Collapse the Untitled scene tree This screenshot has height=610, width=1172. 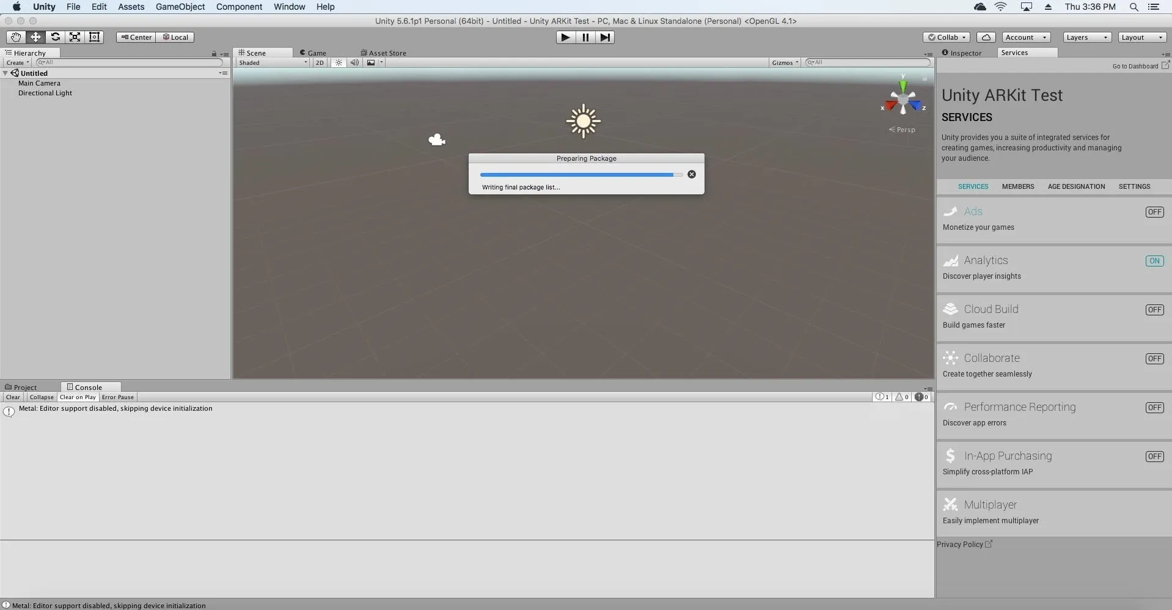[x=5, y=73]
